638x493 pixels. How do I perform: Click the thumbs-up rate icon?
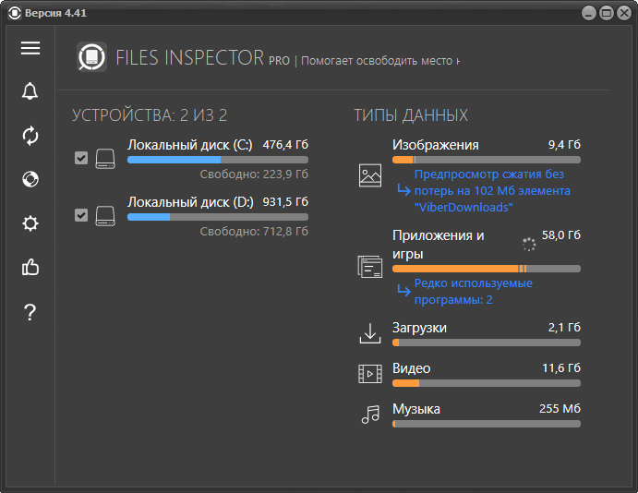(30, 267)
